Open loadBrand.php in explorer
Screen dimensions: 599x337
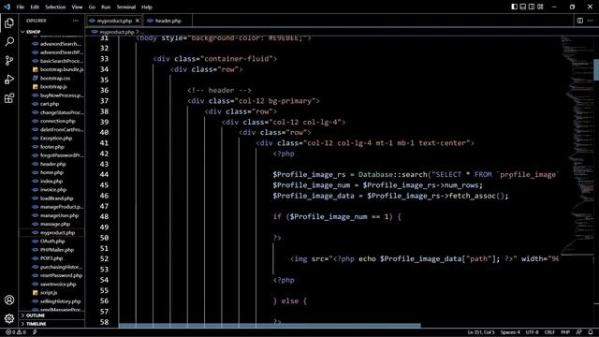56,198
